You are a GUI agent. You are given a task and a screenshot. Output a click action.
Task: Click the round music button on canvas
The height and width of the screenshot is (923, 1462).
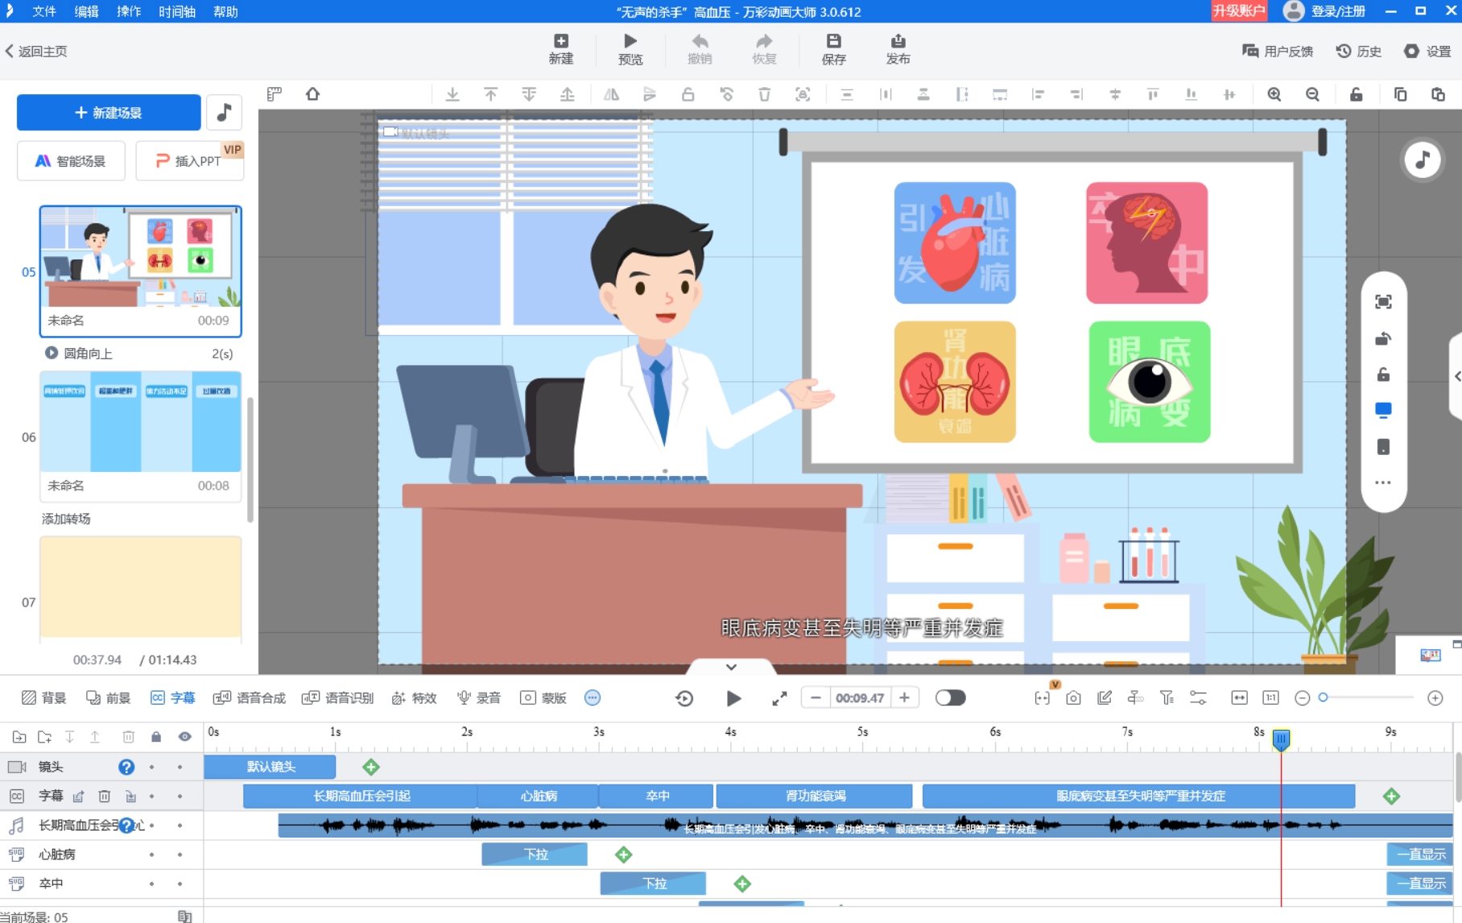[1423, 159]
